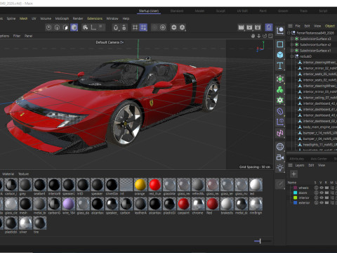This screenshot has width=337, height=253.
Task: Select the Edges mode toolbar icon
Action: point(57,27)
